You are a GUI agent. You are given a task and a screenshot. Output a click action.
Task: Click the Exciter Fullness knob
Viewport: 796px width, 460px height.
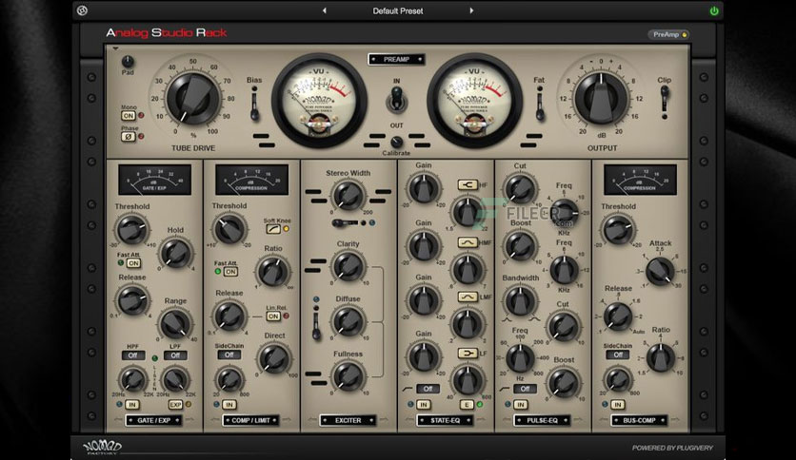click(x=348, y=376)
